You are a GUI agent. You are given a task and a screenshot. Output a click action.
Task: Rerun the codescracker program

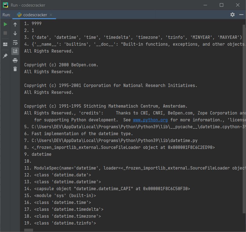tap(5, 24)
